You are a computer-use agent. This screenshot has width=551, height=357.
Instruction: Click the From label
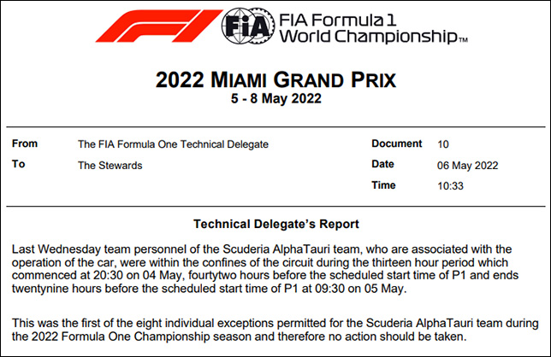coord(25,143)
